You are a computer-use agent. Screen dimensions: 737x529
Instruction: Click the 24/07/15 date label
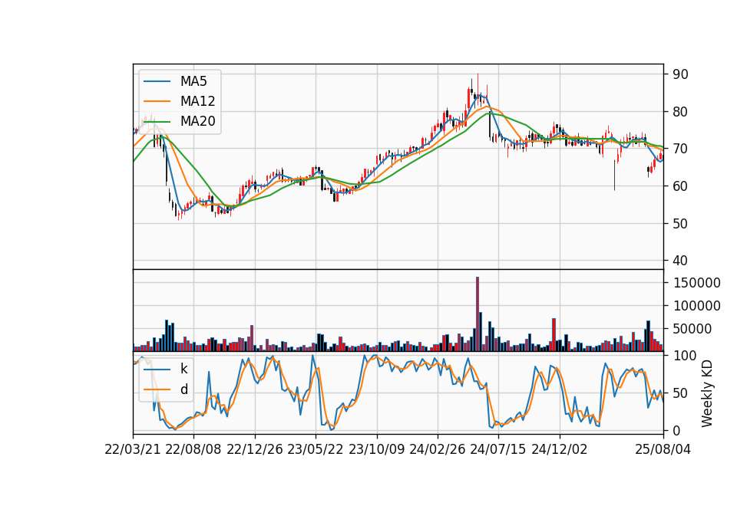click(x=497, y=449)
